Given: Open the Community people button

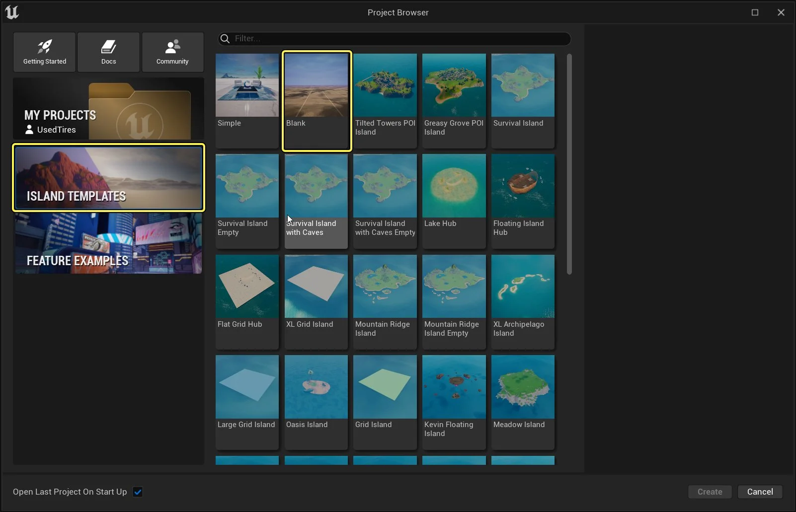Looking at the screenshot, I should coord(172,52).
